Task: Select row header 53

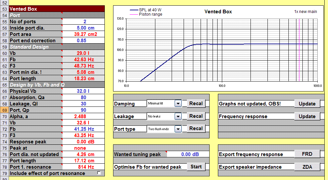Action: (4, 9)
